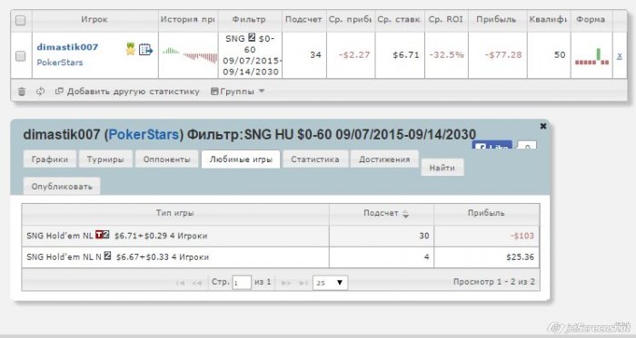Sort by the Игрок column header
Viewport: 636px width, 338px height.
click(x=94, y=19)
